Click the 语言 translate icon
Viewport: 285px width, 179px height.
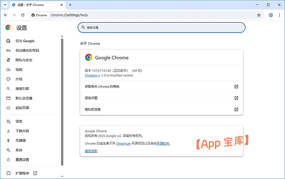(8, 121)
